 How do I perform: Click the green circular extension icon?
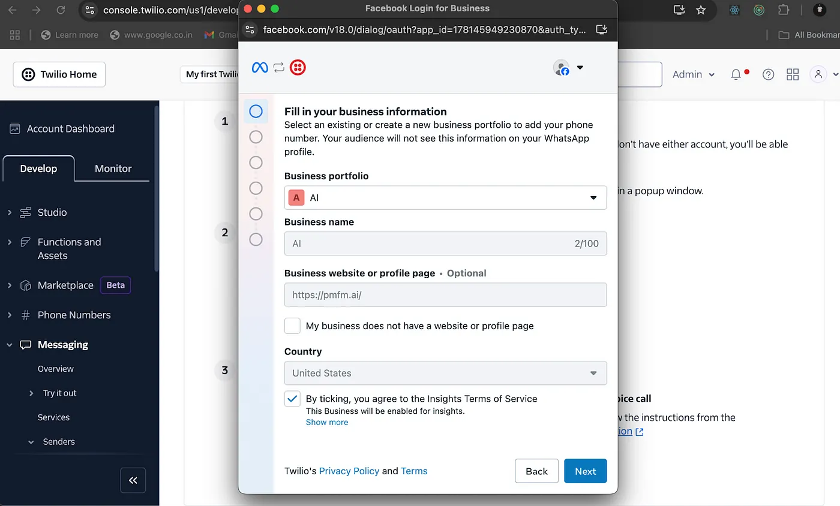pos(759,10)
